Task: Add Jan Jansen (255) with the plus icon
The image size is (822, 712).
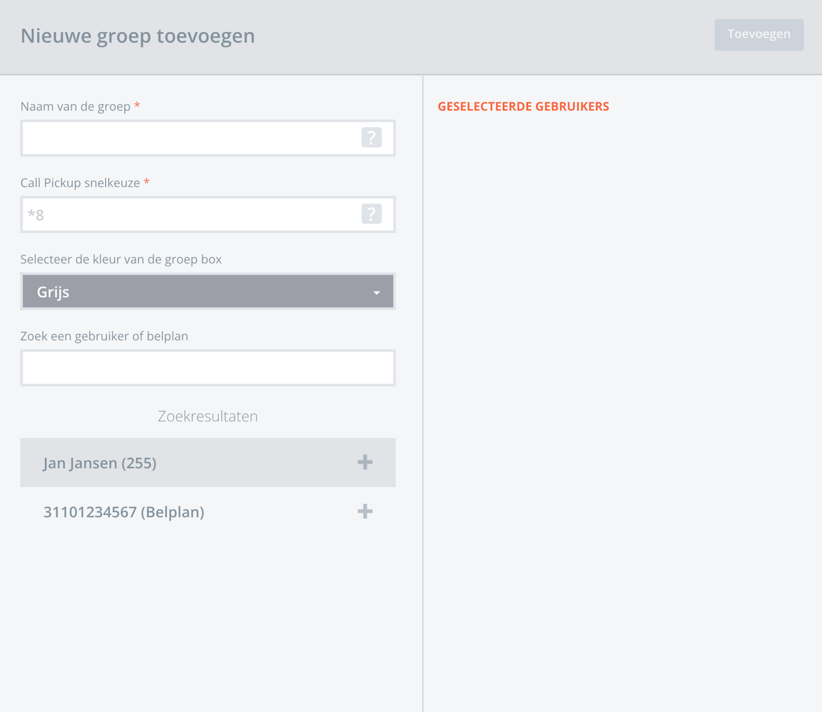Action: coord(365,462)
